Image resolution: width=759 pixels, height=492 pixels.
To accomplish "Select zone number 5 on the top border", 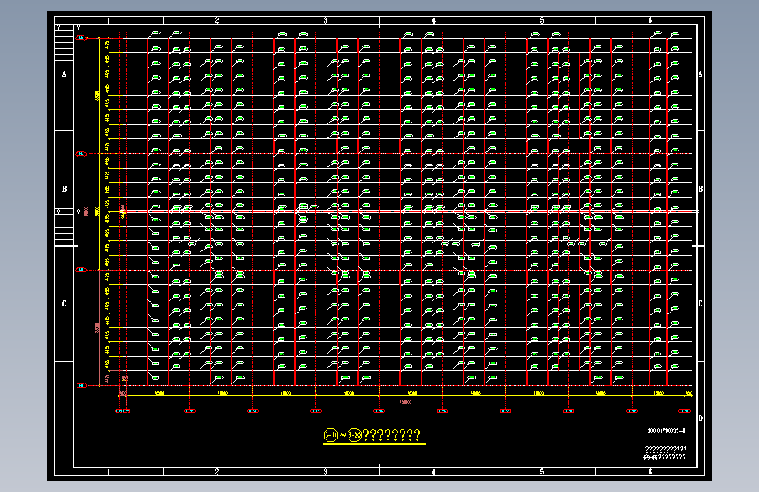I will pos(542,20).
